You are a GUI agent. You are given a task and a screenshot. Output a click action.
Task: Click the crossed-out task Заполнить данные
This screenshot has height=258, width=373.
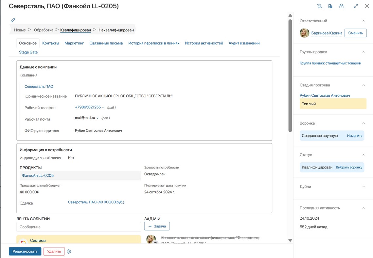[x=210, y=240]
